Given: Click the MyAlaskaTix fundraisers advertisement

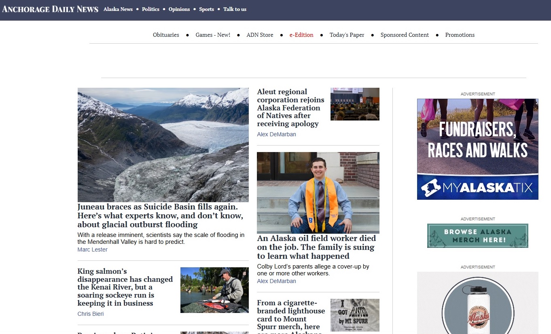Looking at the screenshot, I should click(477, 149).
